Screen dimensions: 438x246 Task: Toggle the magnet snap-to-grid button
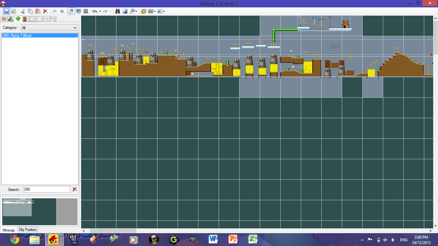click(x=71, y=11)
